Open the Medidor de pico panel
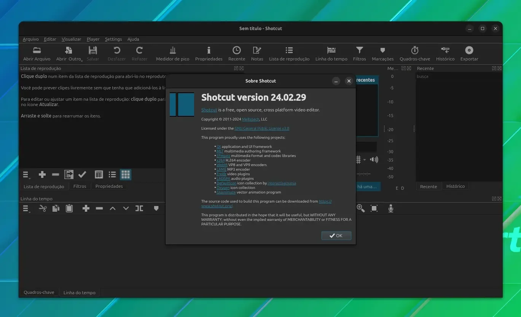Screen dimensions: 521x317 (172, 54)
